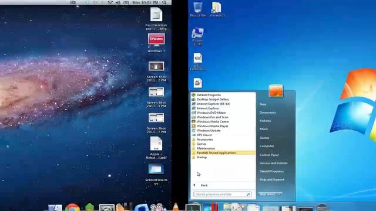Select the Parallels Shared Folders desktop icon

coord(197,36)
